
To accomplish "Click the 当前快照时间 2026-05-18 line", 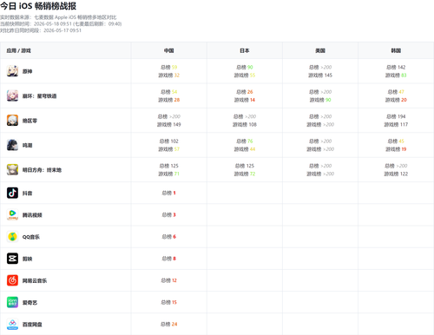I will coord(61,24).
